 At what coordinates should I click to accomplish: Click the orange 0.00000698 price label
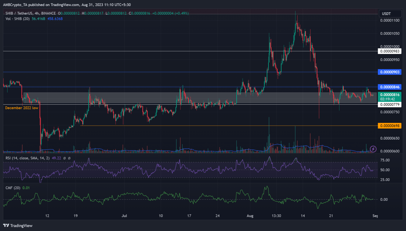[x=390, y=126]
